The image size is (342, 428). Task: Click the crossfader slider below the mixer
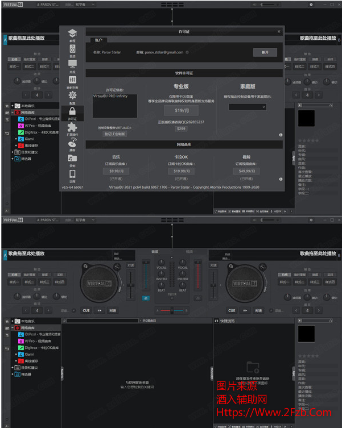[171, 310]
